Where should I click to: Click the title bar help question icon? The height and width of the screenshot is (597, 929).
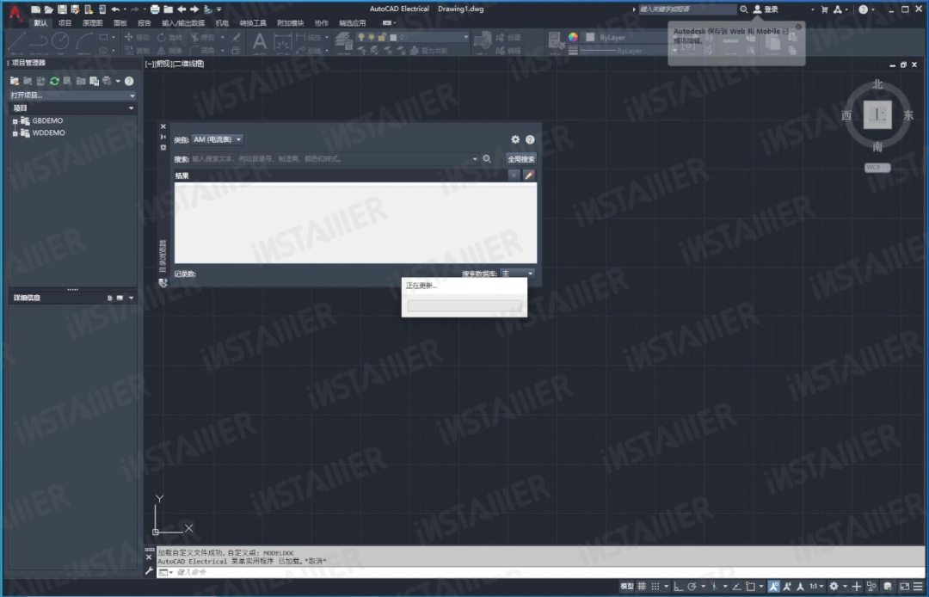(x=864, y=9)
